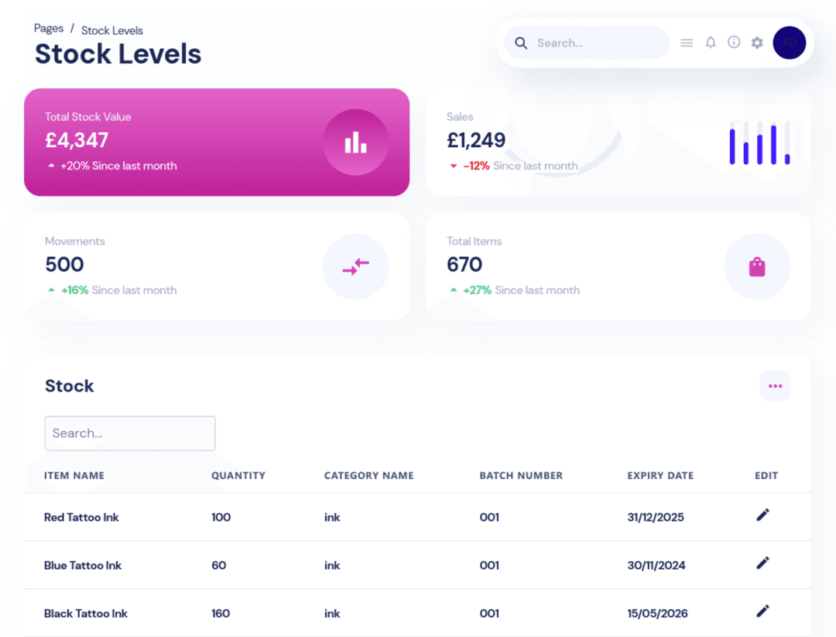Click the Sales mini bar chart
836x637 pixels.
click(x=759, y=143)
